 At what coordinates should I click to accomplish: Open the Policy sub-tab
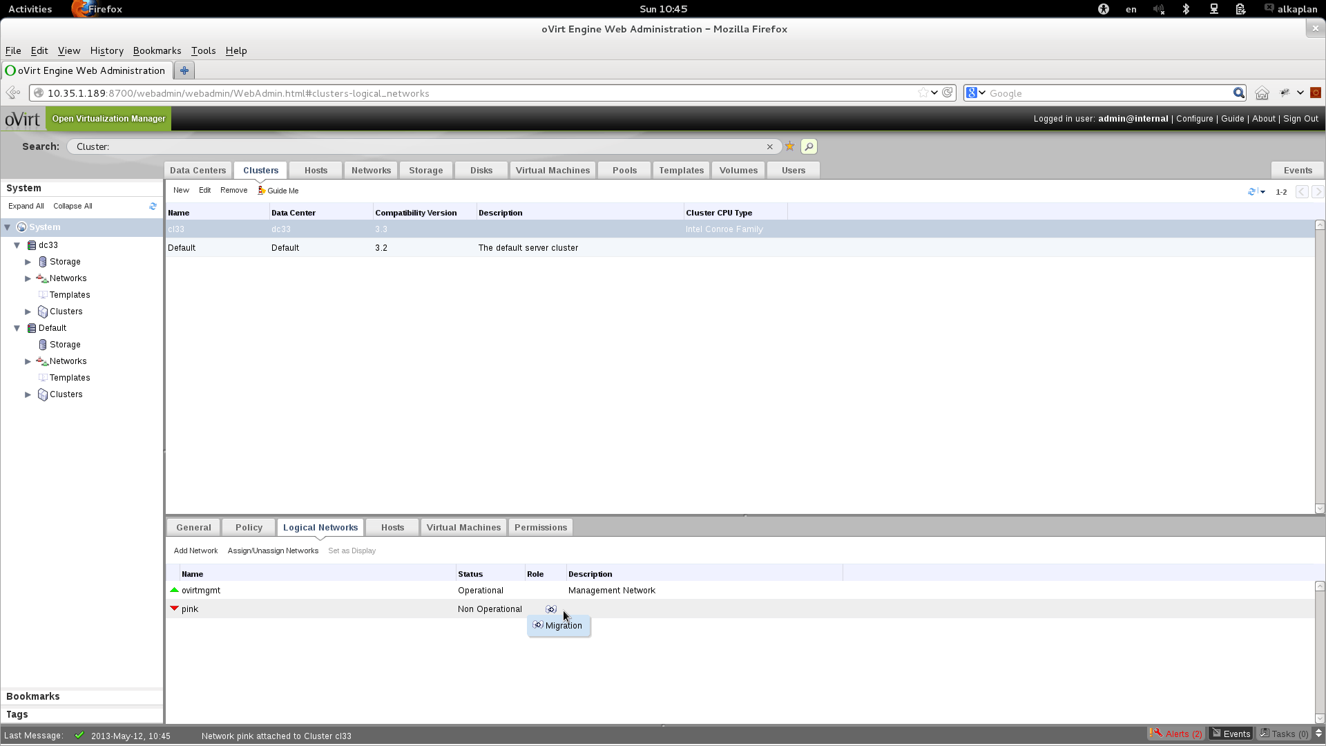click(x=249, y=527)
